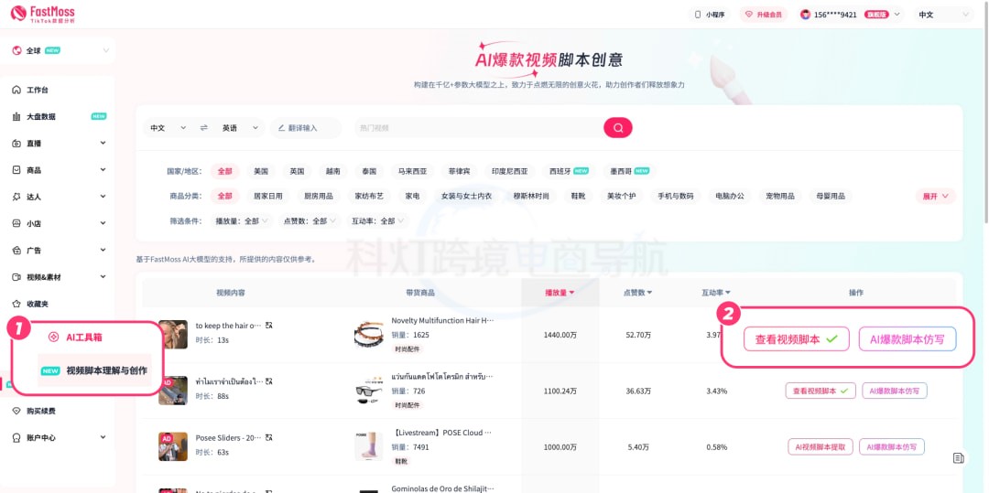
Task: Focus the 热门视频 search field
Action: pyautogui.click(x=477, y=128)
